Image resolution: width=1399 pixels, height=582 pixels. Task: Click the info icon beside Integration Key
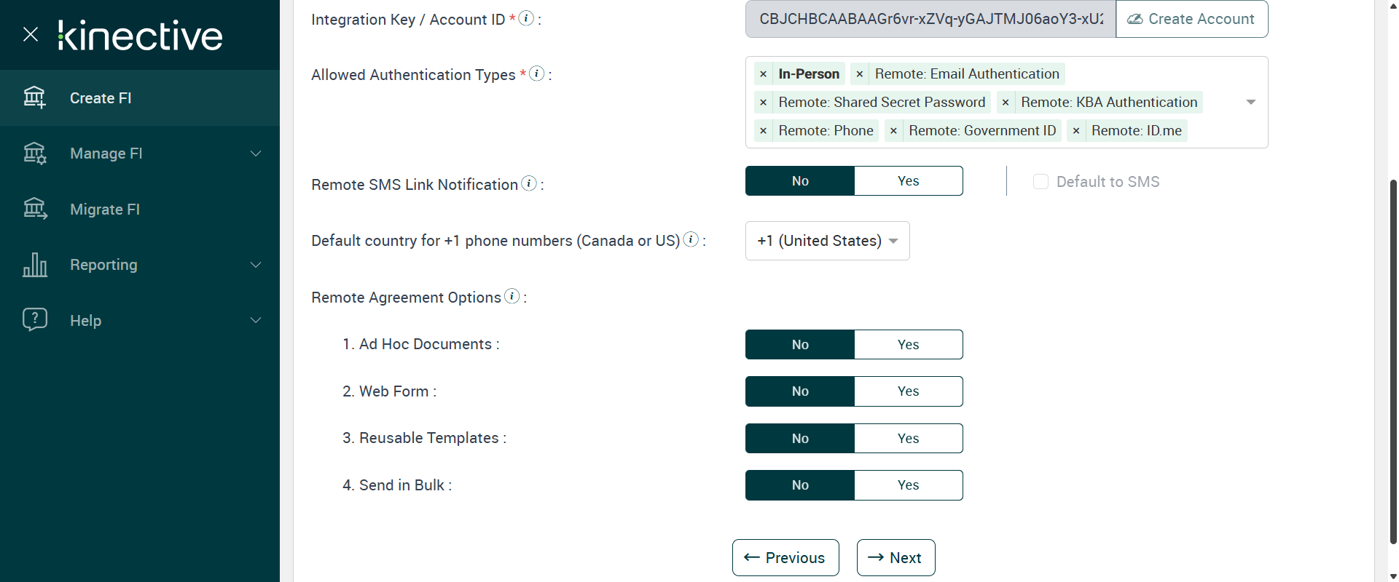pos(526,18)
